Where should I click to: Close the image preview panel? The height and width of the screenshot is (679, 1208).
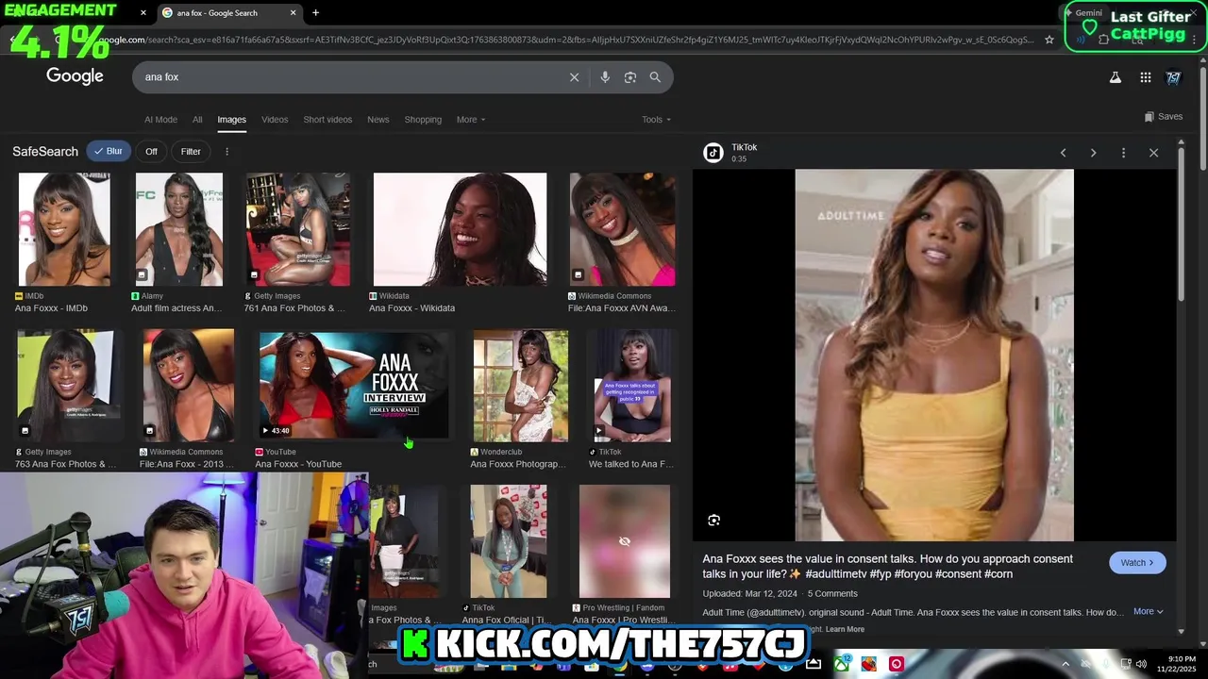point(1153,153)
